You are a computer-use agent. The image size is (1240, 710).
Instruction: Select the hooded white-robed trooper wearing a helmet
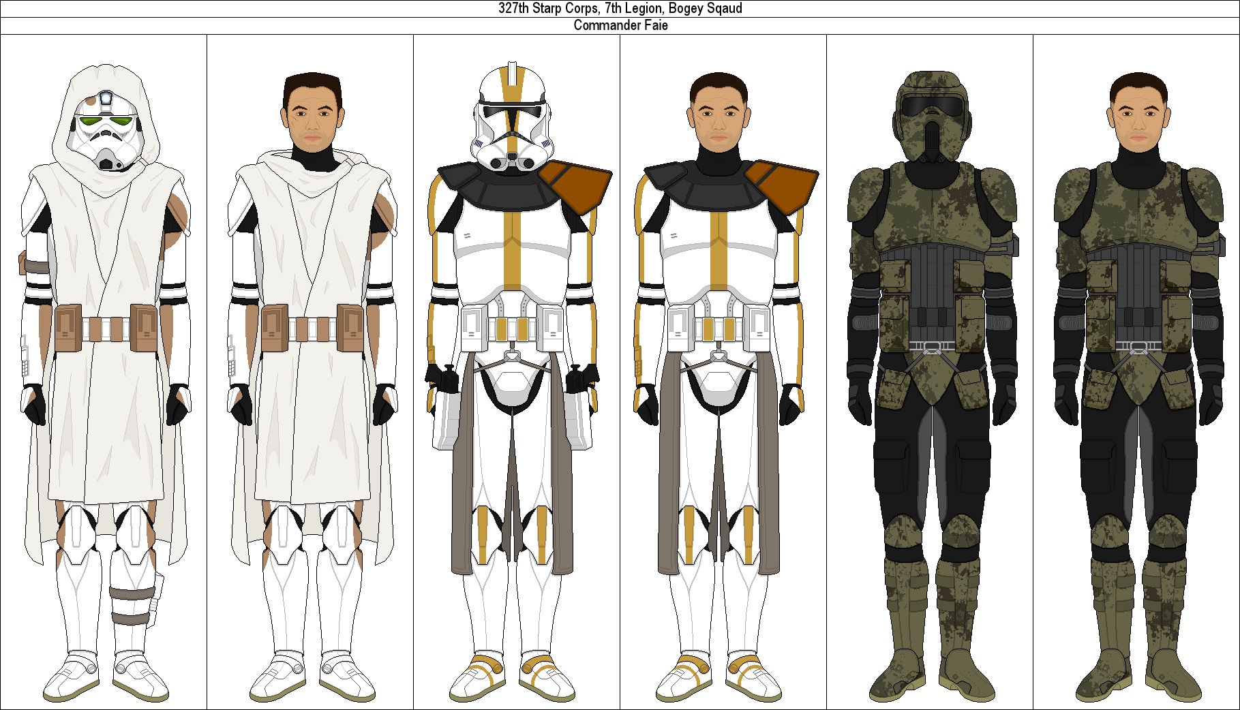click(x=105, y=384)
